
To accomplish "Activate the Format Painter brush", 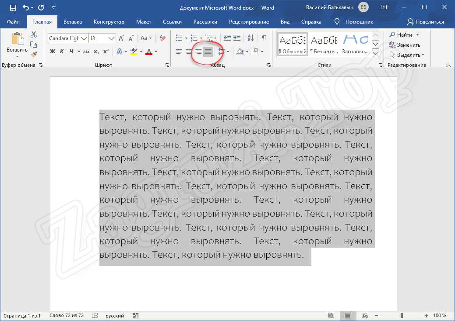I will point(34,55).
